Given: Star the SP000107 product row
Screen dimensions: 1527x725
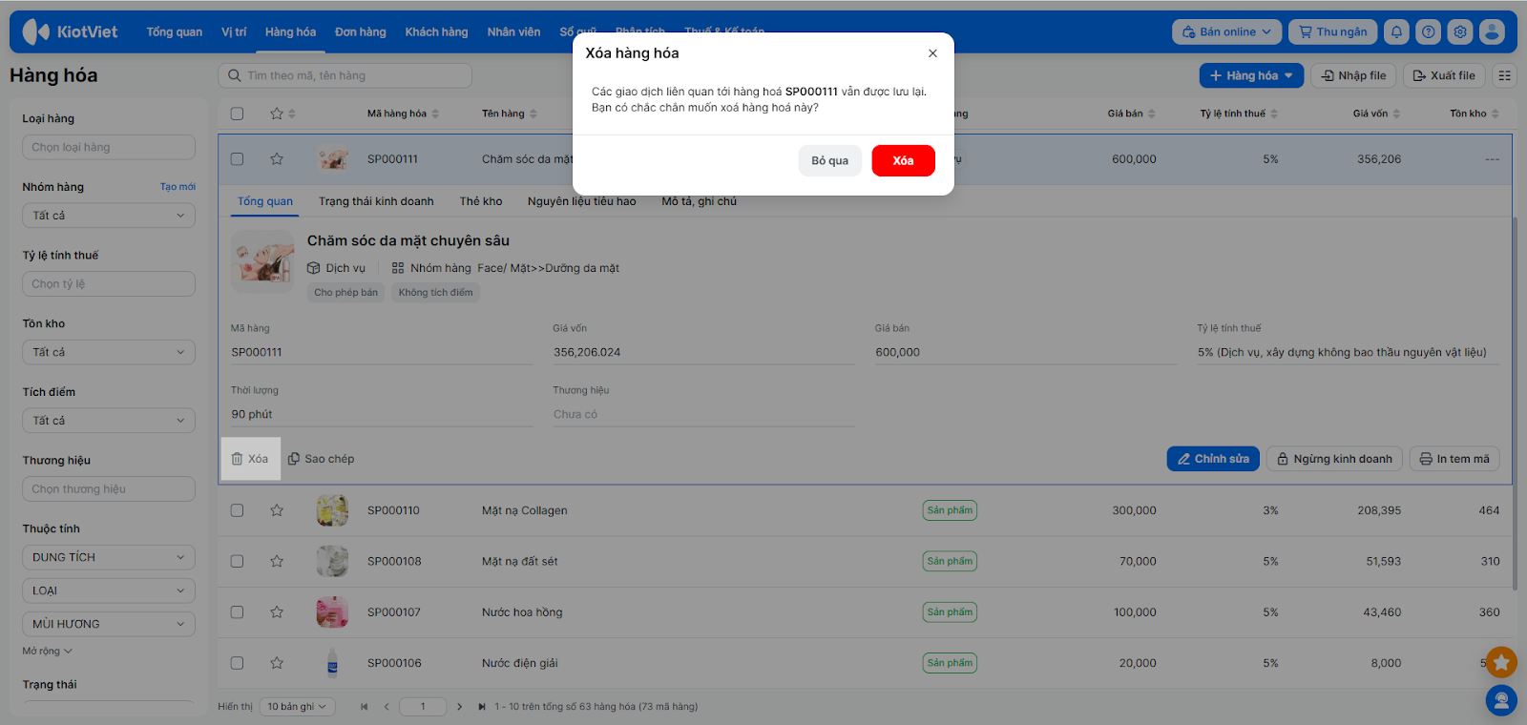Looking at the screenshot, I should 277,612.
